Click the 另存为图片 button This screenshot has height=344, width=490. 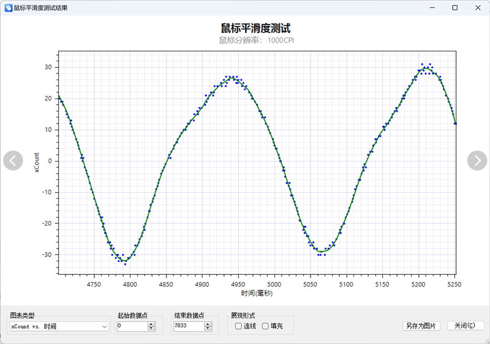coord(421,326)
